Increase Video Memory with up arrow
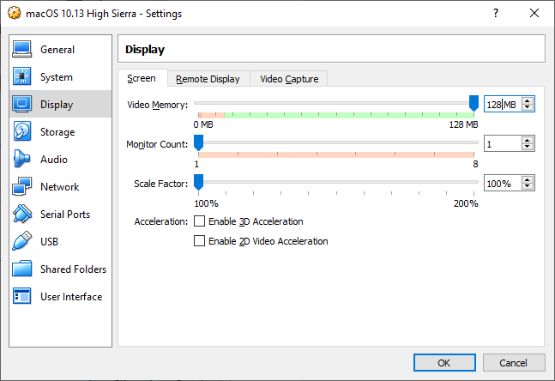The width and height of the screenshot is (555, 381). point(528,100)
